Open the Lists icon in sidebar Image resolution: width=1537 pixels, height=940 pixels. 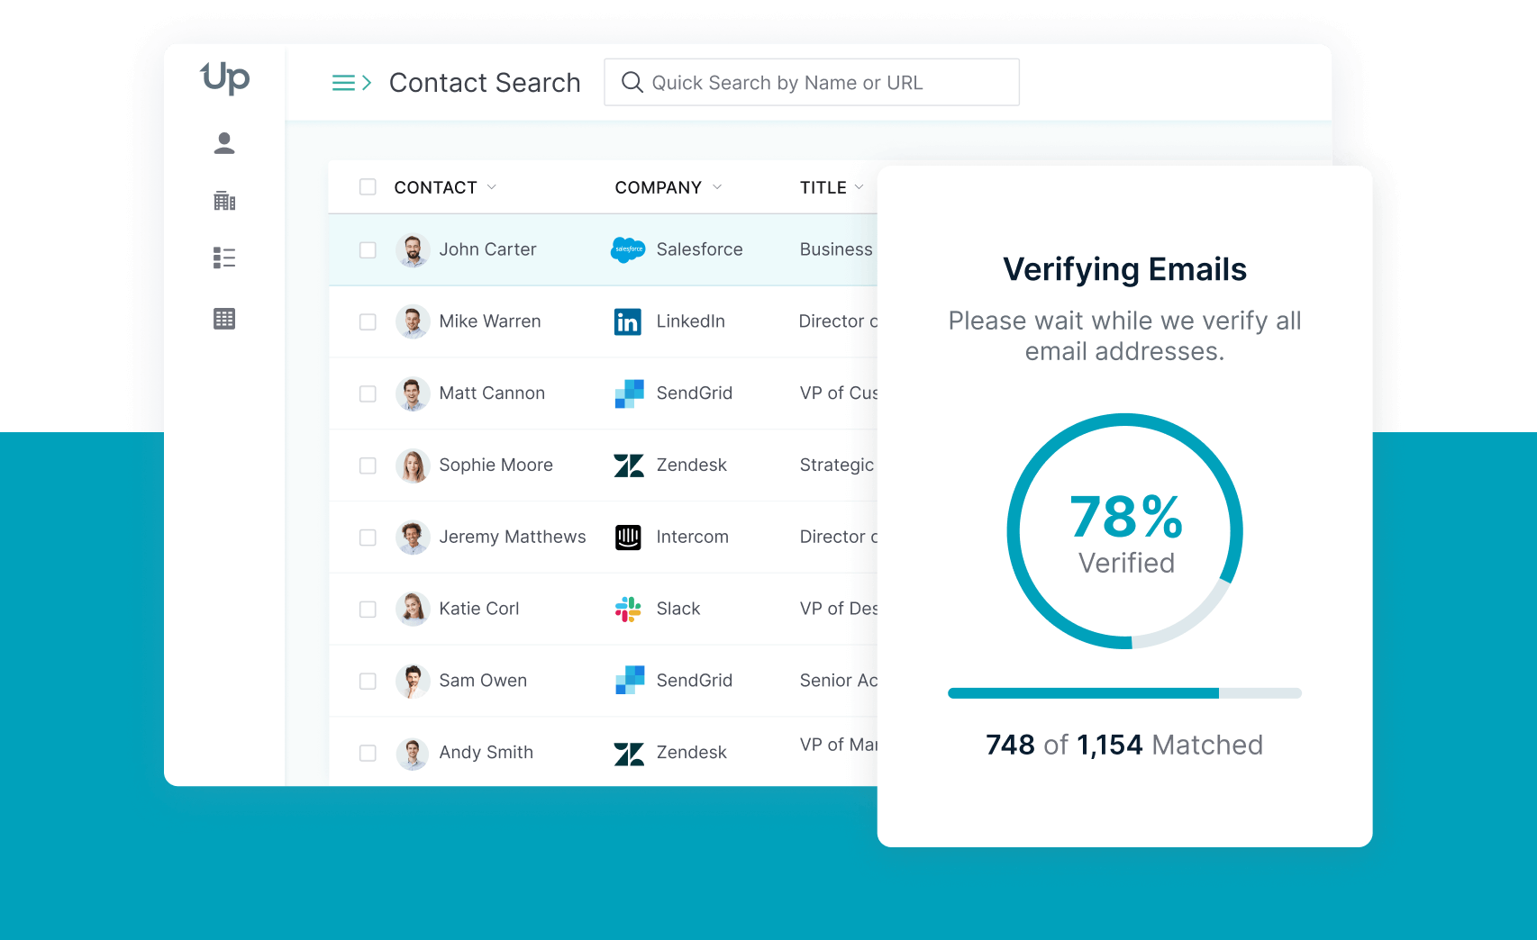pyautogui.click(x=224, y=258)
